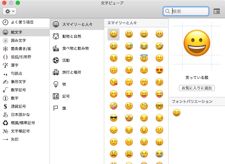Screen dimensions: 225x164
Task: Click the large smiley preview image
Action: coord(197,43)
